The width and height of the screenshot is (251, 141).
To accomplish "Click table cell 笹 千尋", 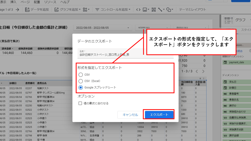I will click(41, 139).
